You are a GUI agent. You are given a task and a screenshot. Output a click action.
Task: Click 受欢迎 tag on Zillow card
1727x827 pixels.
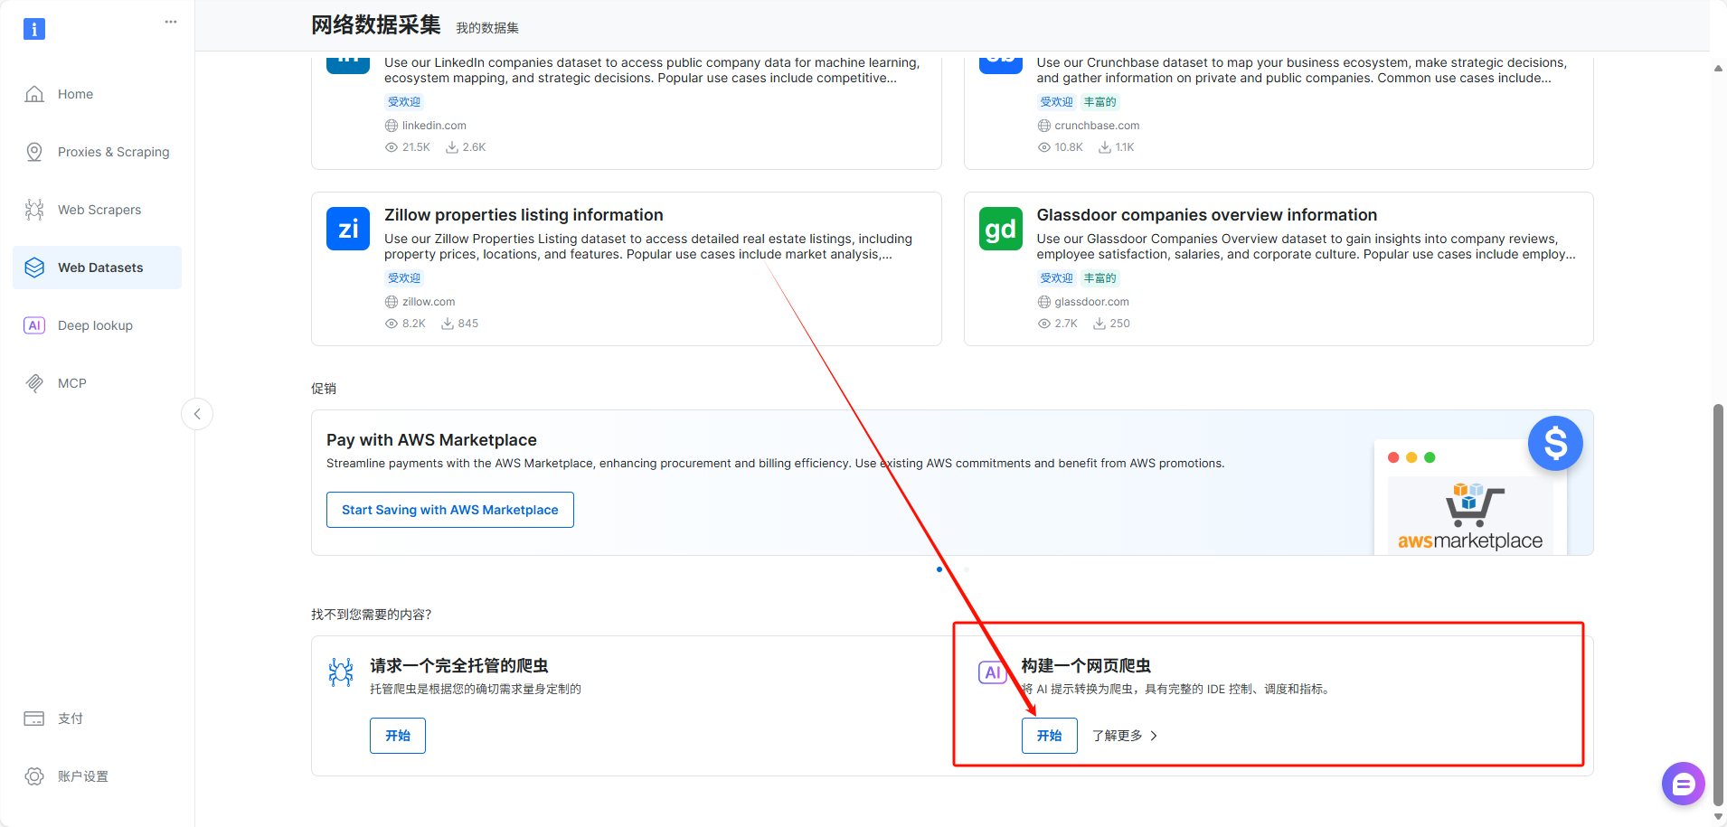404,278
